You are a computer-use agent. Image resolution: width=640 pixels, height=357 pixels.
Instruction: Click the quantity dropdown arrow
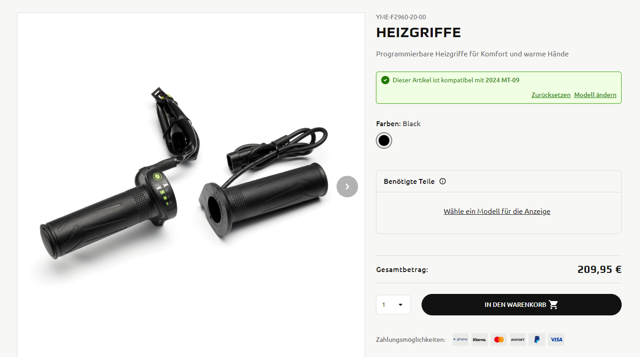[401, 305]
